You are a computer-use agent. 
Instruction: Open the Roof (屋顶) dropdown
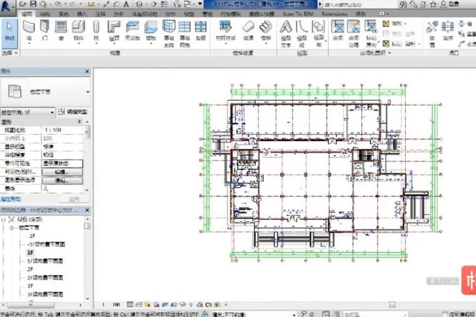coord(114,43)
